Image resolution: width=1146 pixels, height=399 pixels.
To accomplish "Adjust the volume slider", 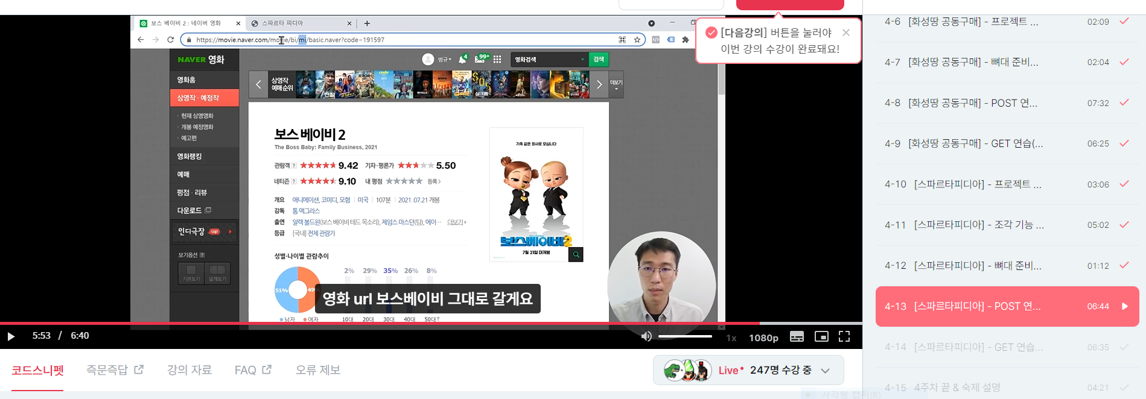I will tap(685, 336).
